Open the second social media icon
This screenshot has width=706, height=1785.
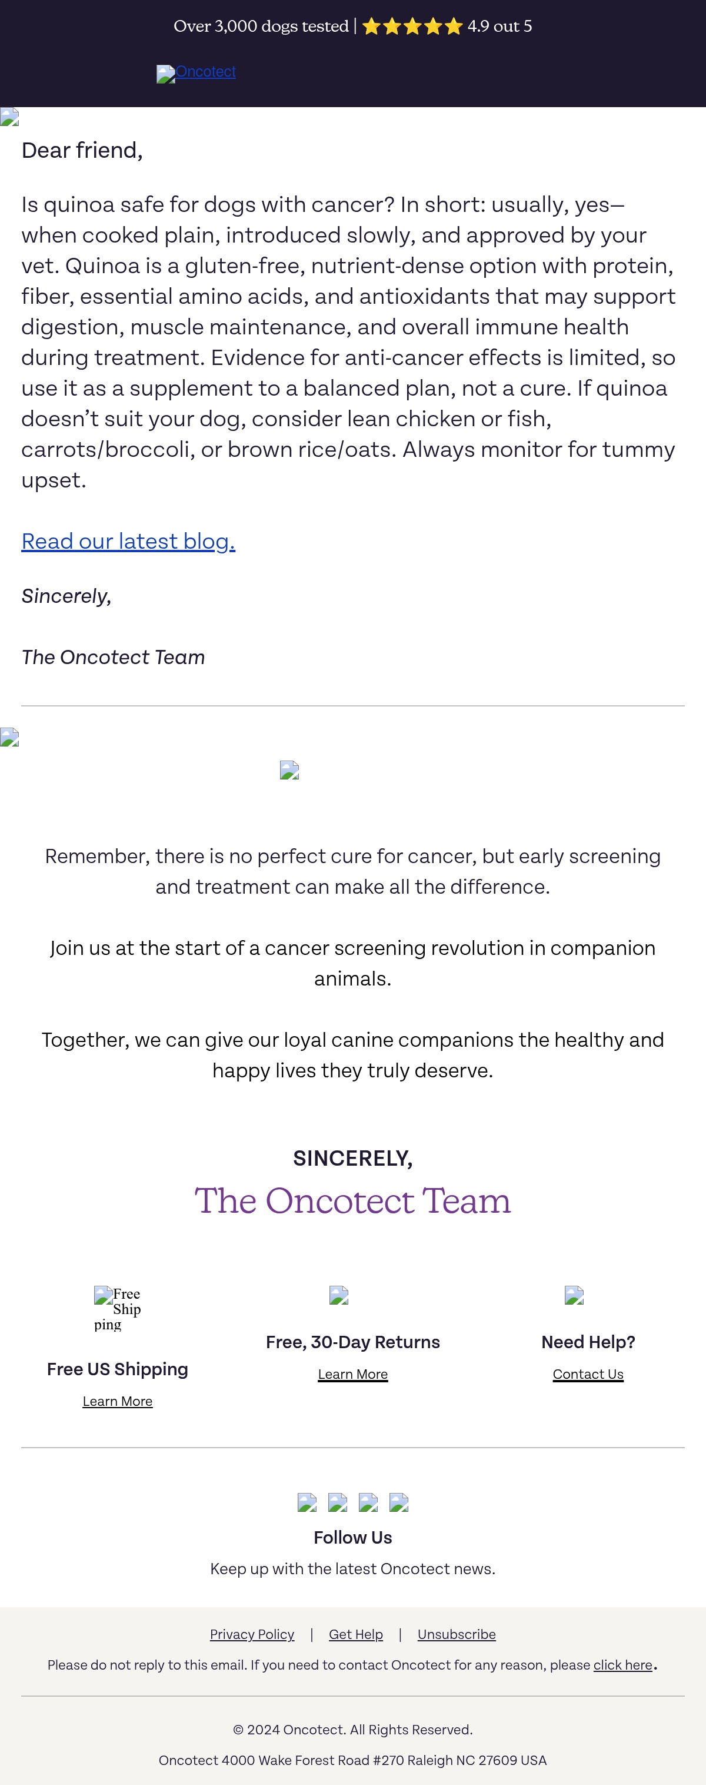[x=338, y=1502]
